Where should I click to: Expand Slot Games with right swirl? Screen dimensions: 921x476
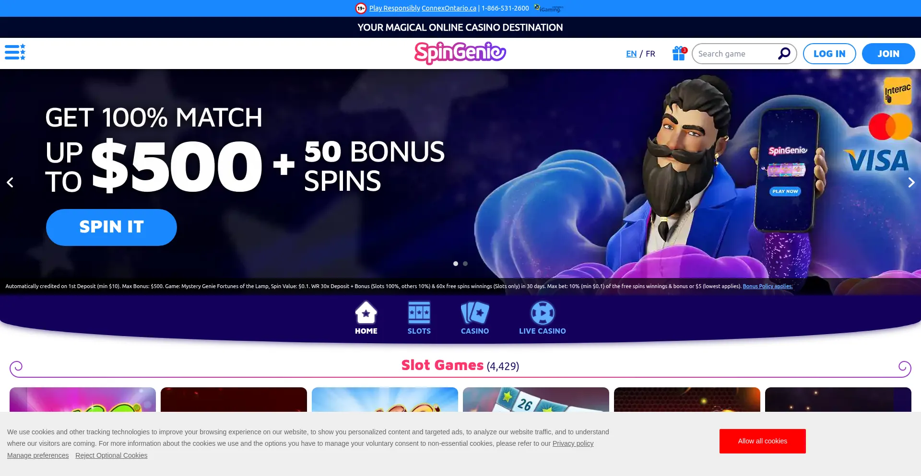[x=904, y=367]
